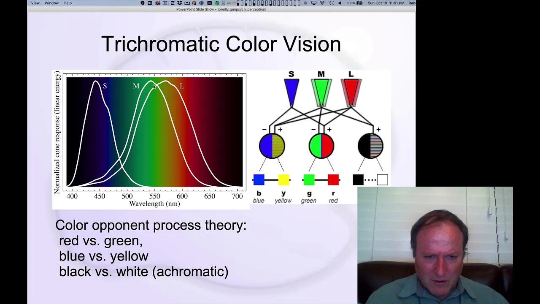Click the volume speaker icon
The image size is (540, 304).
pyautogui.click(x=340, y=3)
